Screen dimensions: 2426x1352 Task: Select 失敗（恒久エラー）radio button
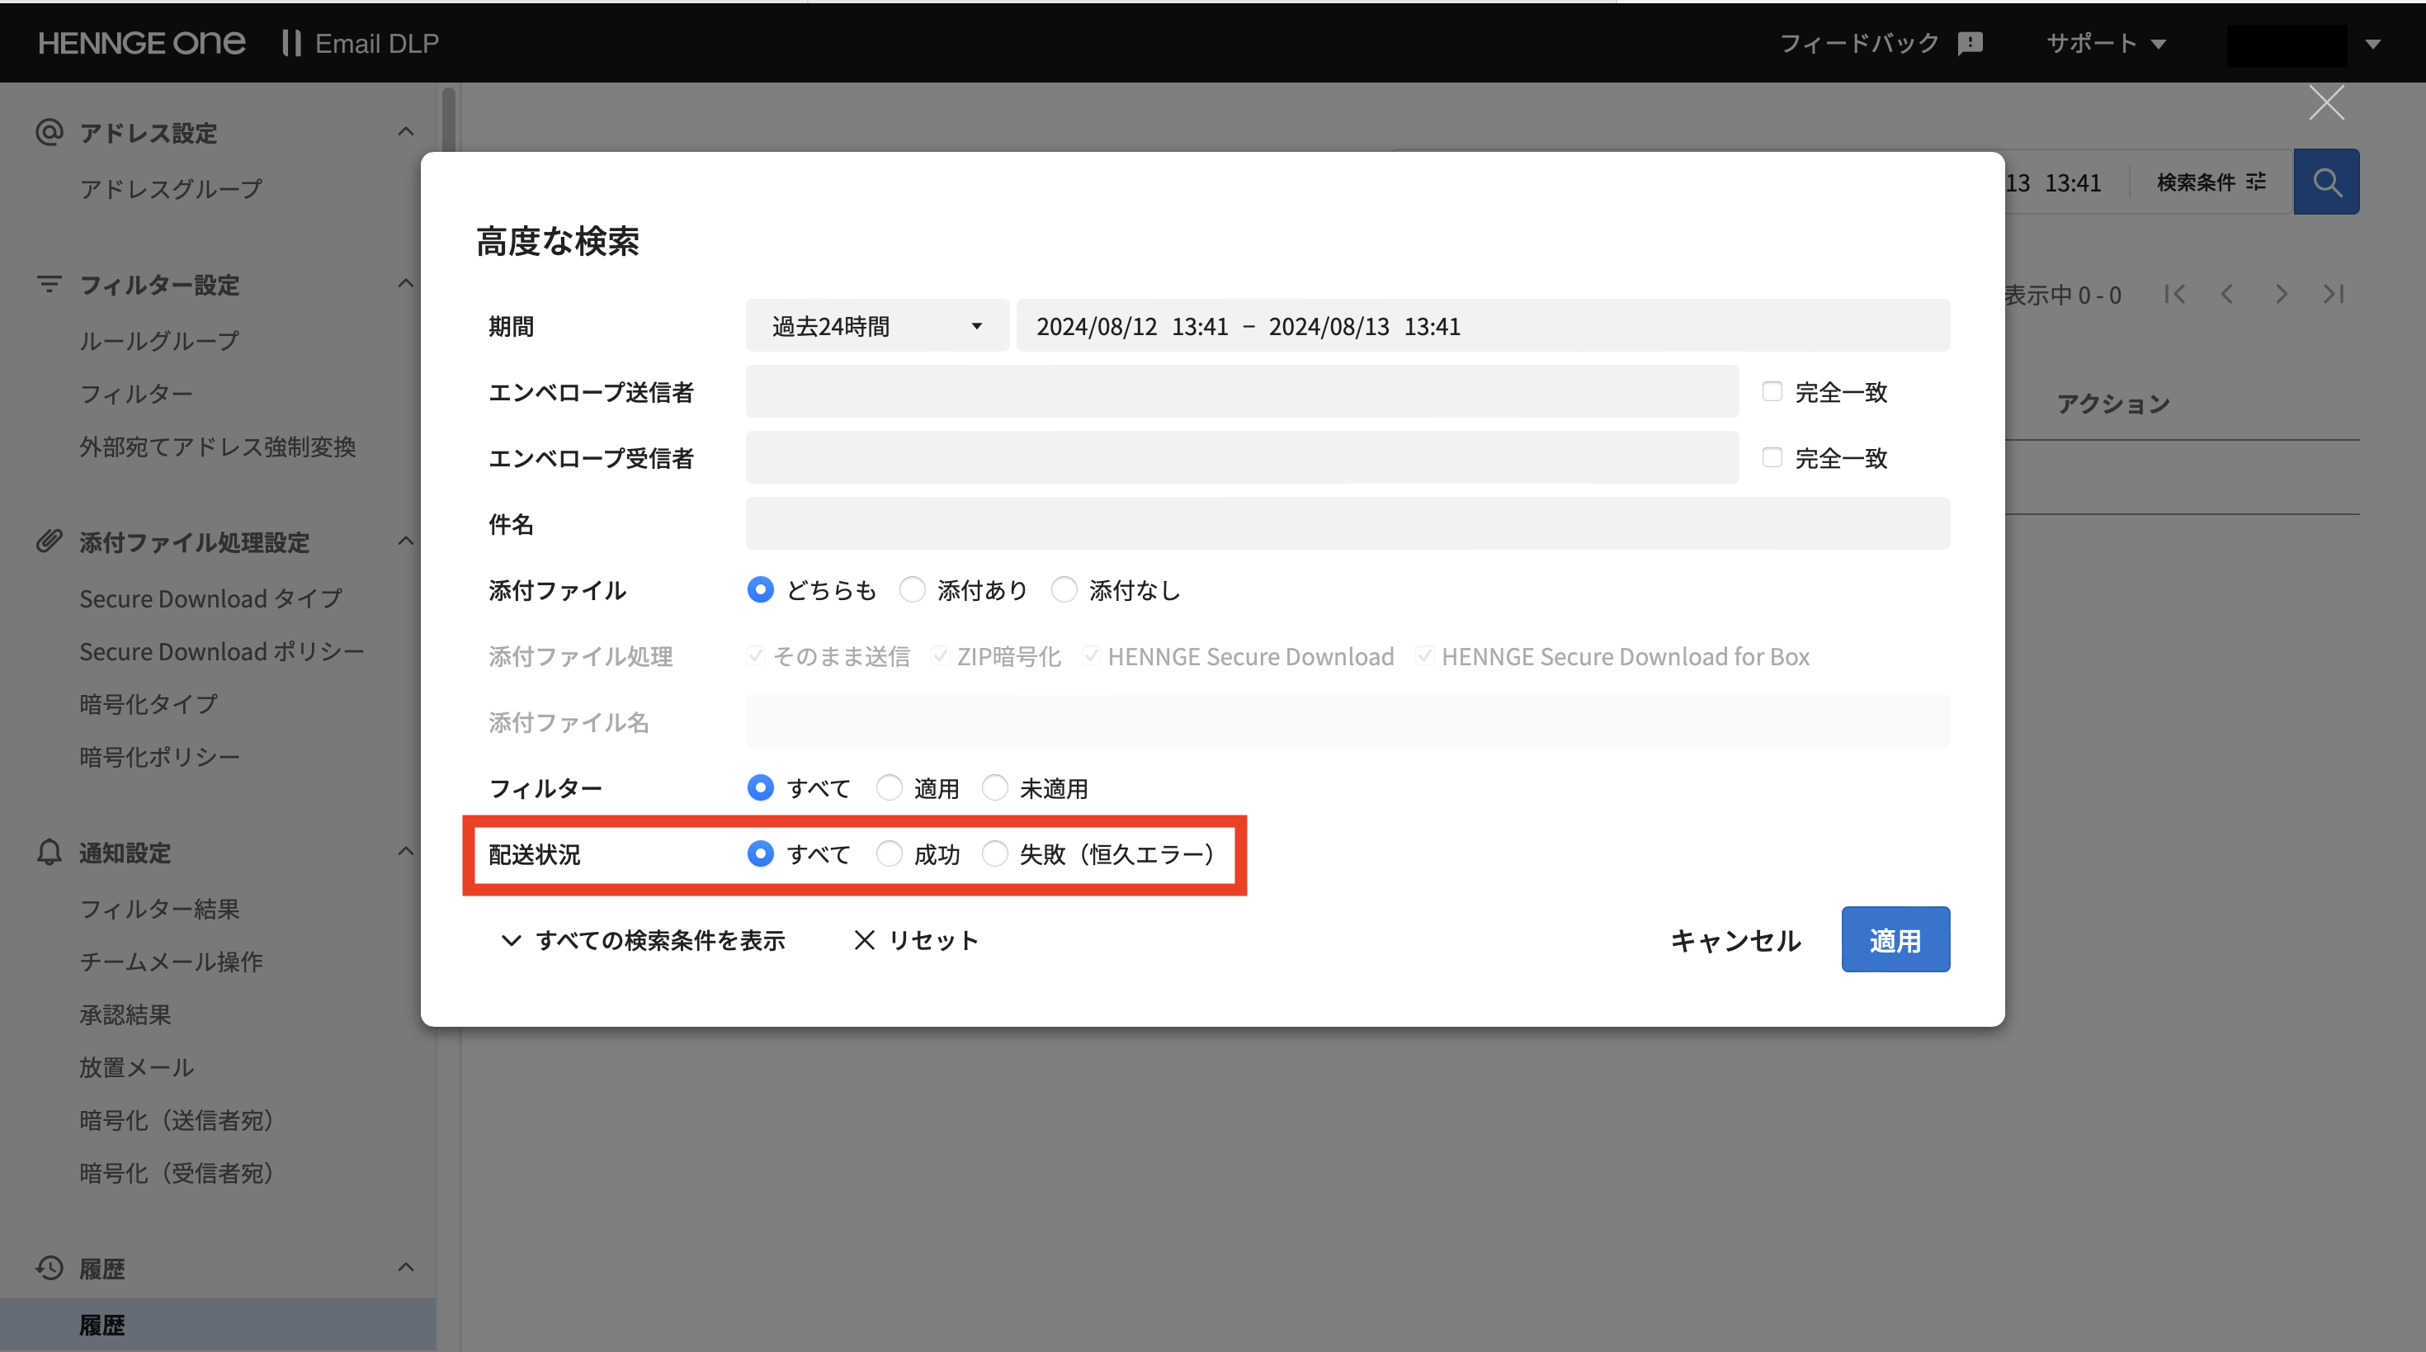[x=994, y=853]
